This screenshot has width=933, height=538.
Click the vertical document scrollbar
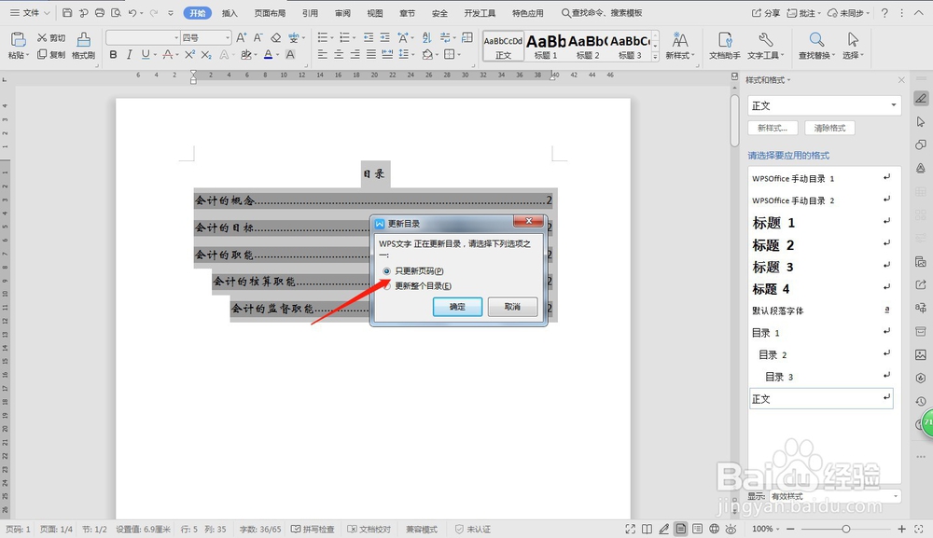pos(734,120)
